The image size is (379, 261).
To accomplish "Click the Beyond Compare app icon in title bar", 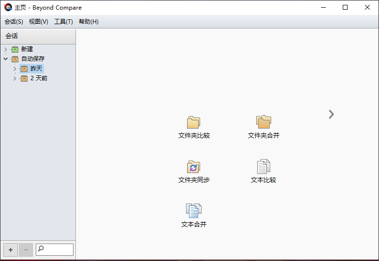I will coord(8,7).
